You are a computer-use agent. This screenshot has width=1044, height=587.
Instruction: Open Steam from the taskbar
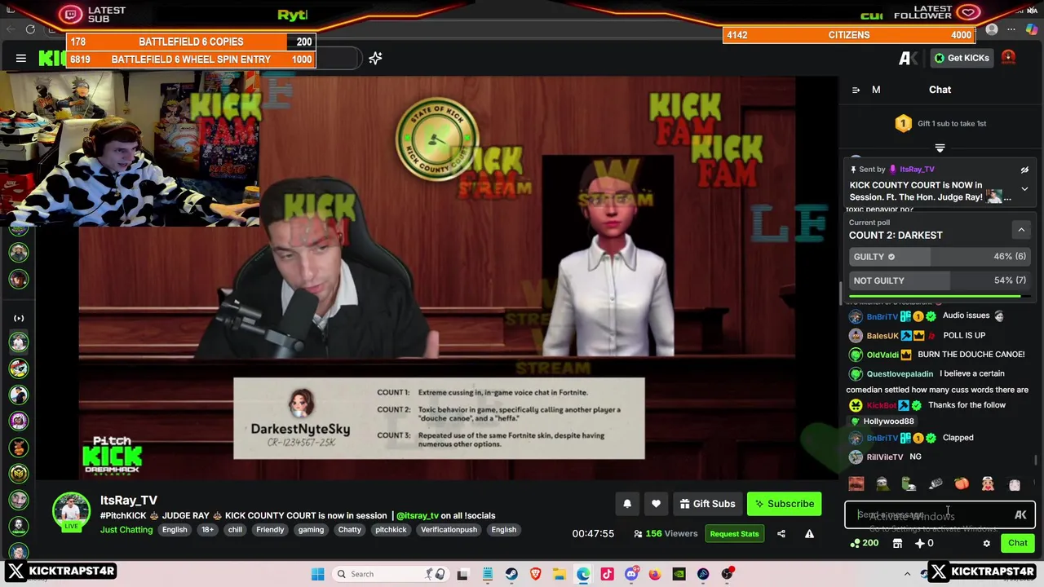click(x=511, y=574)
